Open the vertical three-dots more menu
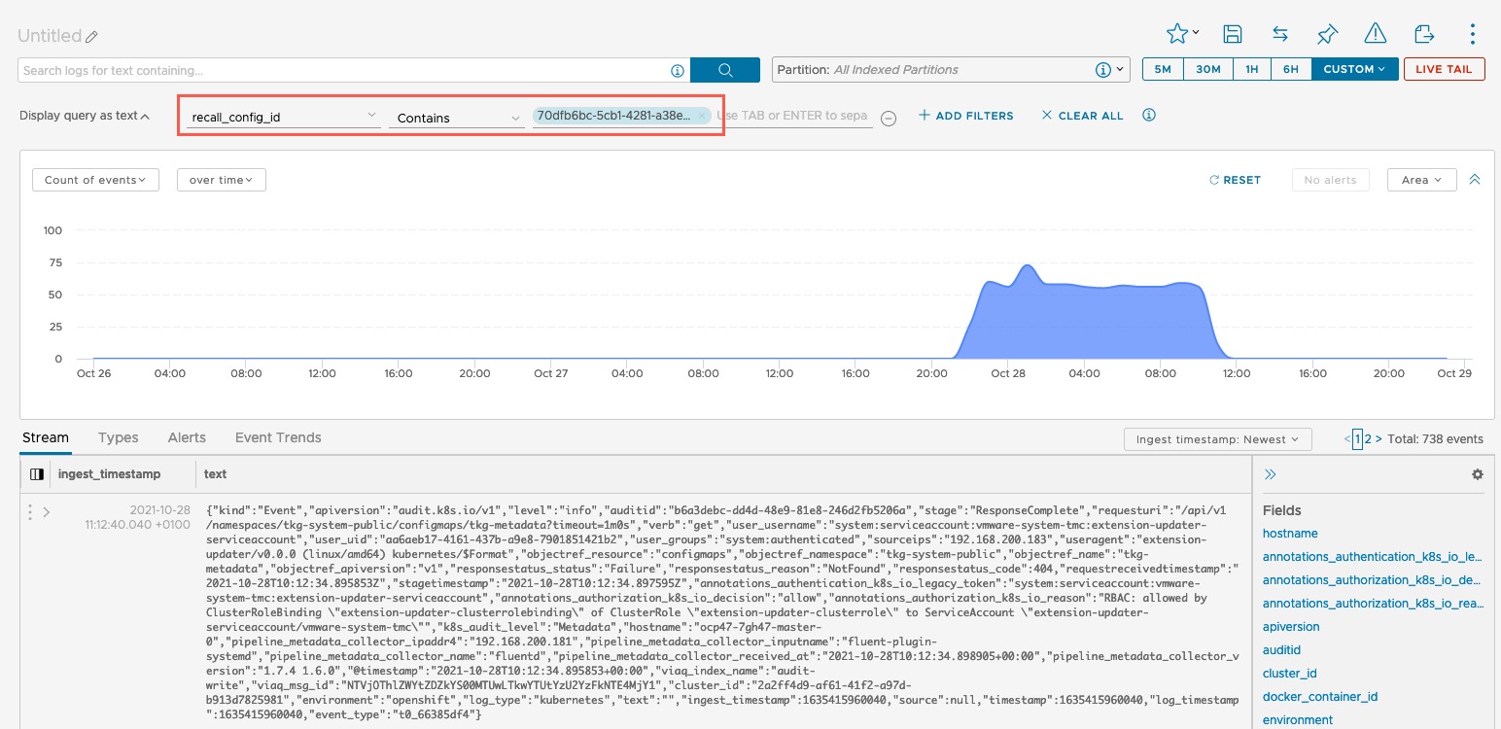The width and height of the screenshot is (1501, 729). (x=1473, y=35)
